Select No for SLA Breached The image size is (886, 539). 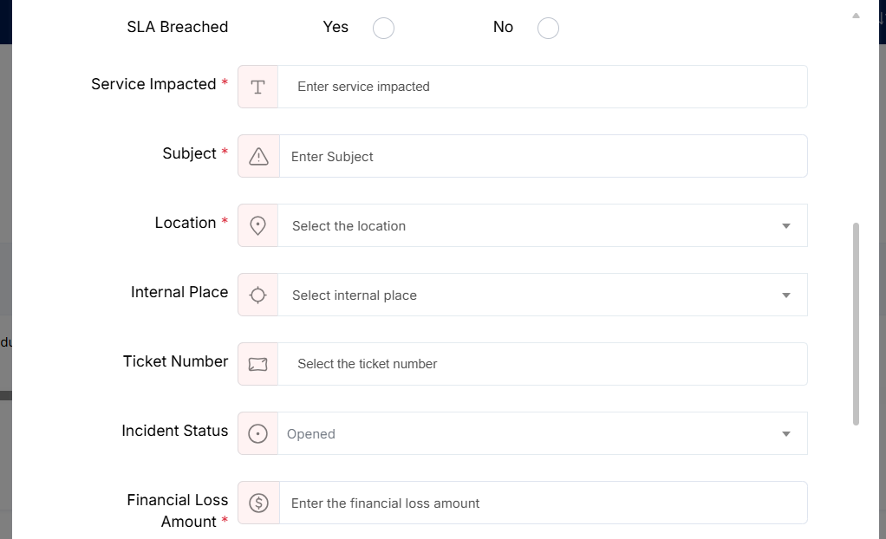point(548,28)
